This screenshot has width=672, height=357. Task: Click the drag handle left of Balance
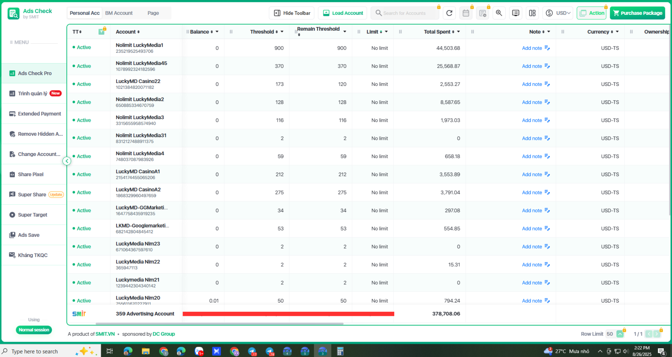click(x=188, y=32)
